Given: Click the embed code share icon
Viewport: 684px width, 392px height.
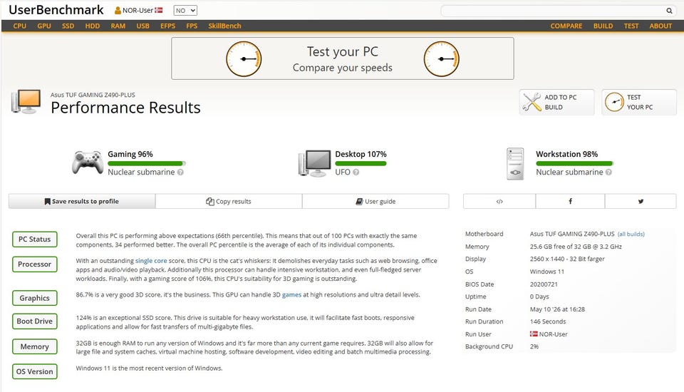Looking at the screenshot, I should [499, 201].
